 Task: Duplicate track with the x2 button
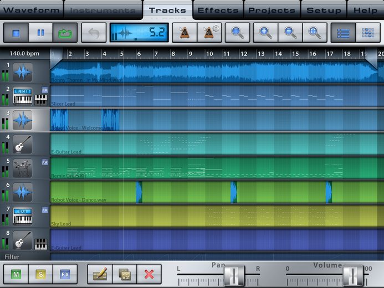click(x=125, y=274)
